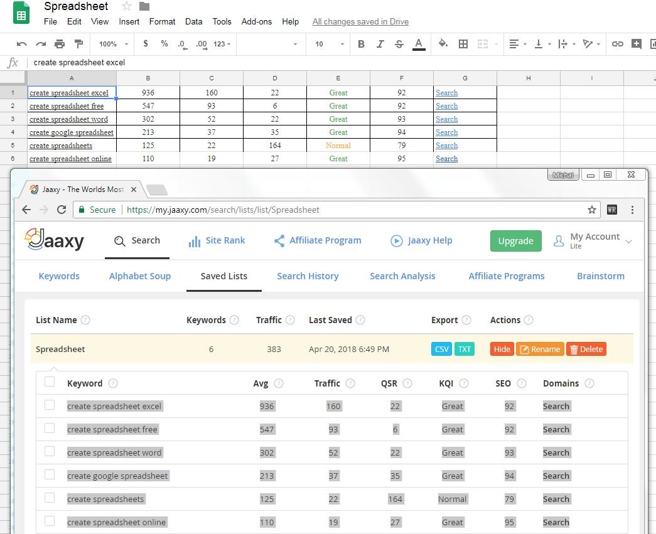The height and width of the screenshot is (534, 656).
Task: Star the Spreadsheet document
Action: (x=127, y=6)
